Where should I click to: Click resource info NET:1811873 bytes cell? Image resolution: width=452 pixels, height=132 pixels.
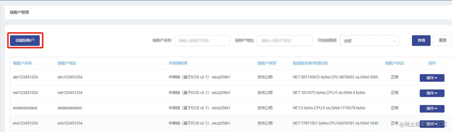click(329, 93)
